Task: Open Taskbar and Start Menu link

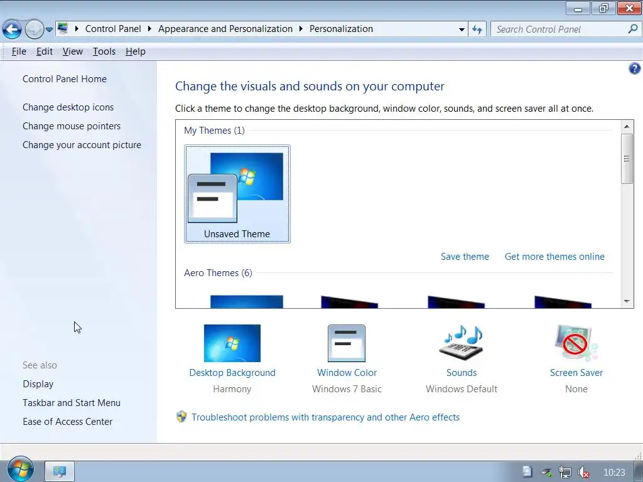Action: tap(72, 403)
